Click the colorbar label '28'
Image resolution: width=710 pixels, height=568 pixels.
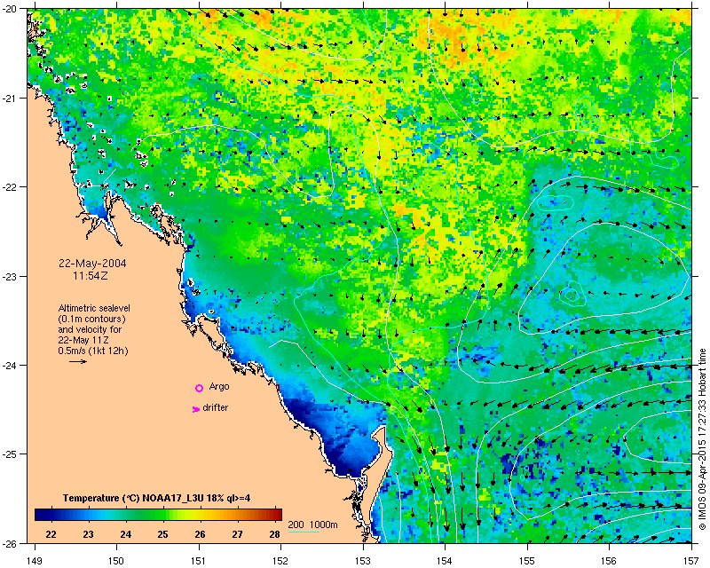(274, 534)
